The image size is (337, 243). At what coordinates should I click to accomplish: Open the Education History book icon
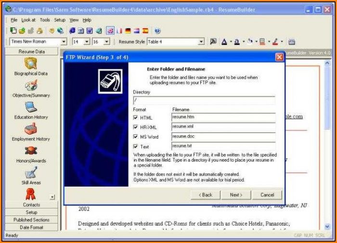click(x=31, y=107)
